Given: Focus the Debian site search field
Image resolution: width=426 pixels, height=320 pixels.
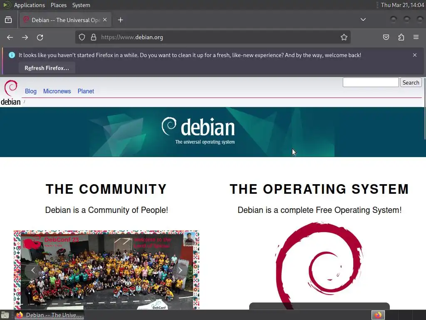Looking at the screenshot, I should pos(371,82).
